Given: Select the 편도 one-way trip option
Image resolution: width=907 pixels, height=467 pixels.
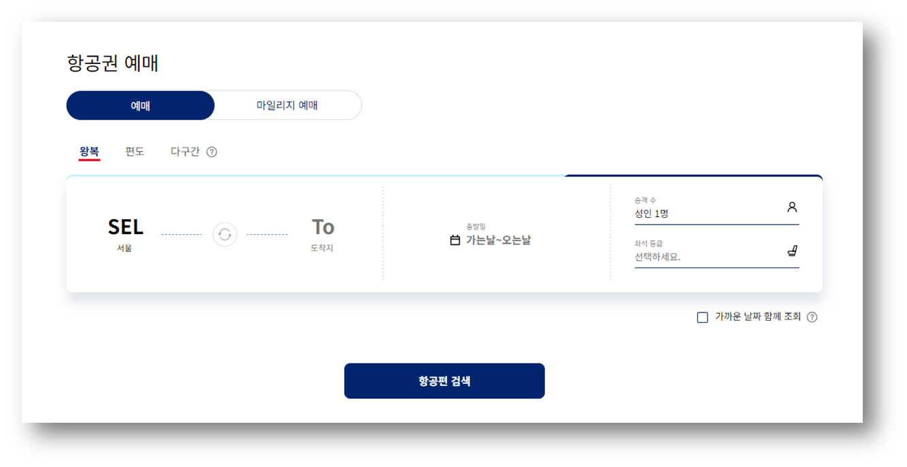Looking at the screenshot, I should [x=135, y=151].
